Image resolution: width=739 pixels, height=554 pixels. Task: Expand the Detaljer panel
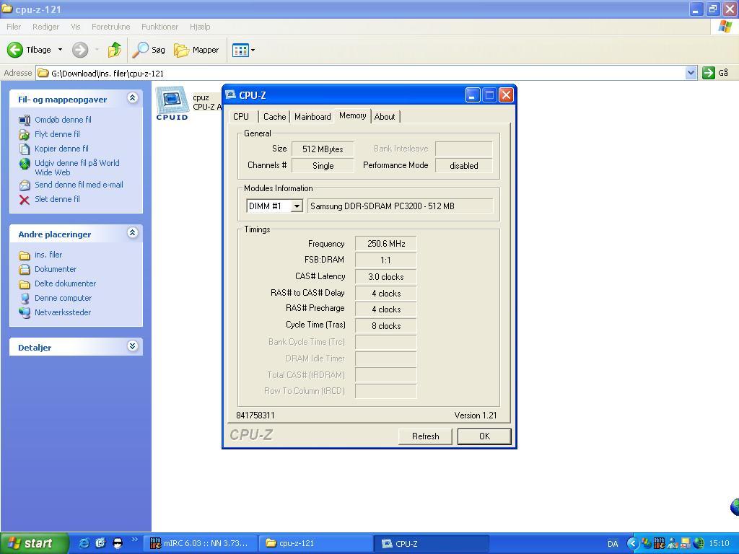(133, 346)
